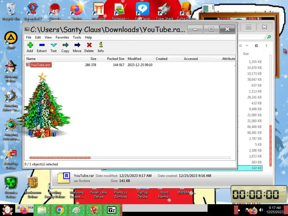Open the AIMP desktop shortcut
Screen dimensions: 288x216
point(11,40)
